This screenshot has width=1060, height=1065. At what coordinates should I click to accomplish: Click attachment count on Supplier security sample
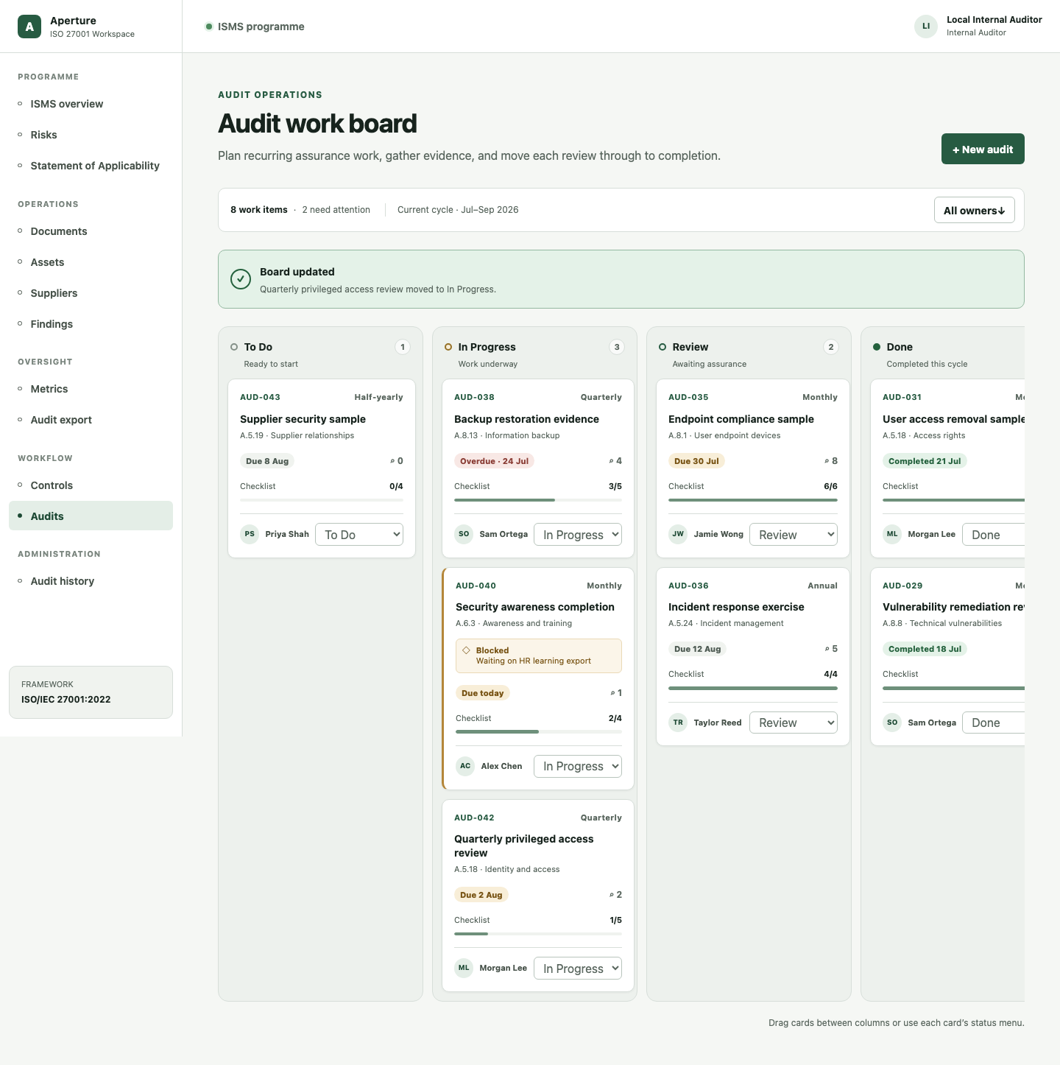(x=397, y=461)
